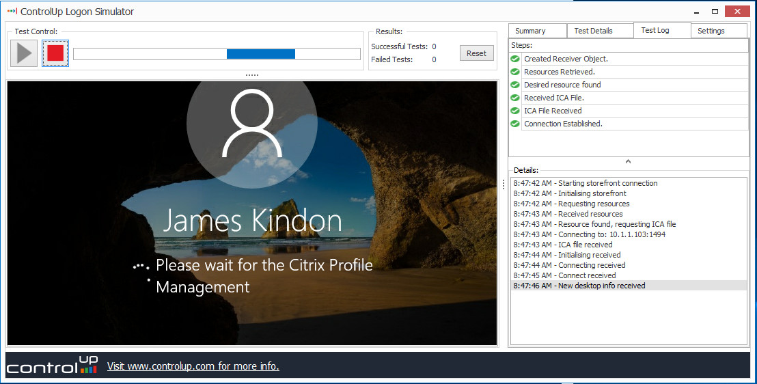Visit www.controlup.com for more info link
Viewport: 757px width, 384px height.
tap(193, 366)
